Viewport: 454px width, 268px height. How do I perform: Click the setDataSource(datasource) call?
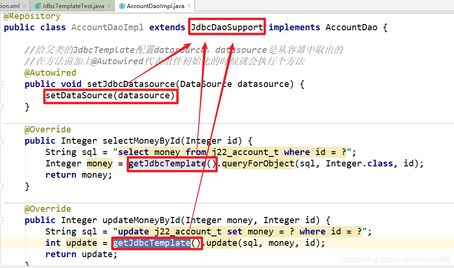point(110,95)
